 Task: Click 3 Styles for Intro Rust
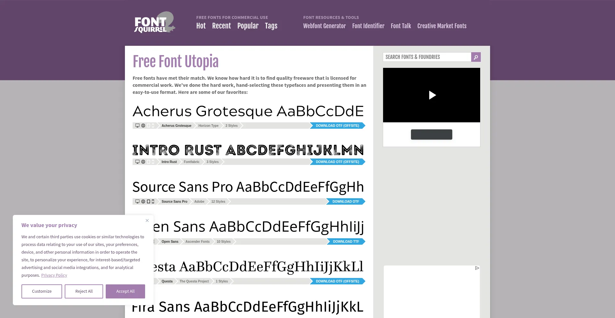213,162
